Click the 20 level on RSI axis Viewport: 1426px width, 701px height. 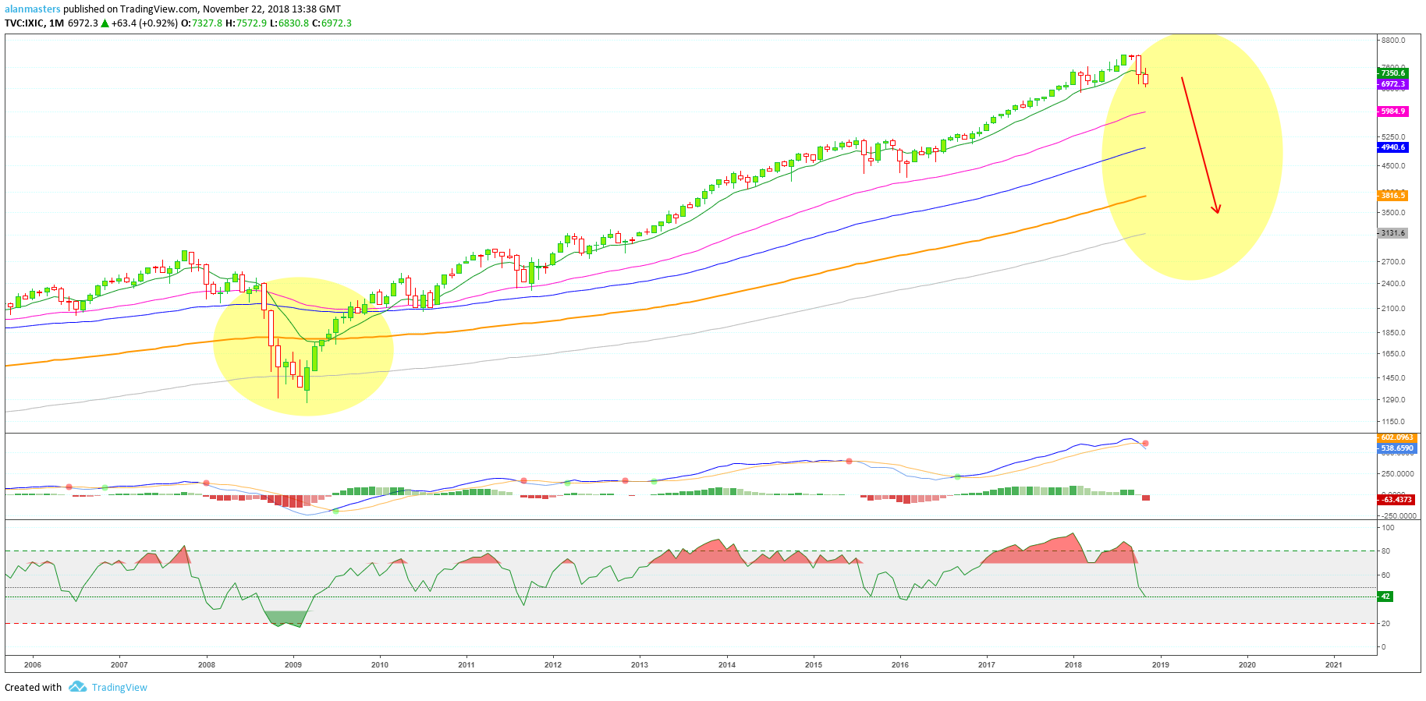click(x=1386, y=624)
